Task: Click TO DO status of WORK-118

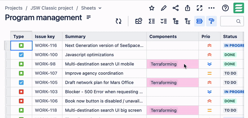Action: [x=230, y=110]
